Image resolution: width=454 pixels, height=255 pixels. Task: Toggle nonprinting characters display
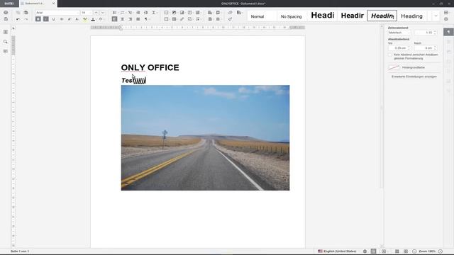[x=146, y=19]
